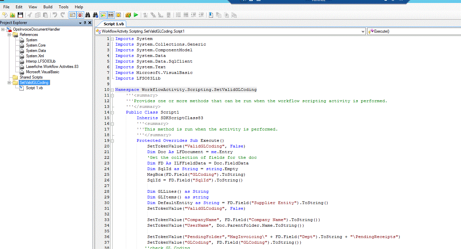
Task: Select the SetValidGLCoding folder
Action: pyautogui.click(x=34, y=83)
